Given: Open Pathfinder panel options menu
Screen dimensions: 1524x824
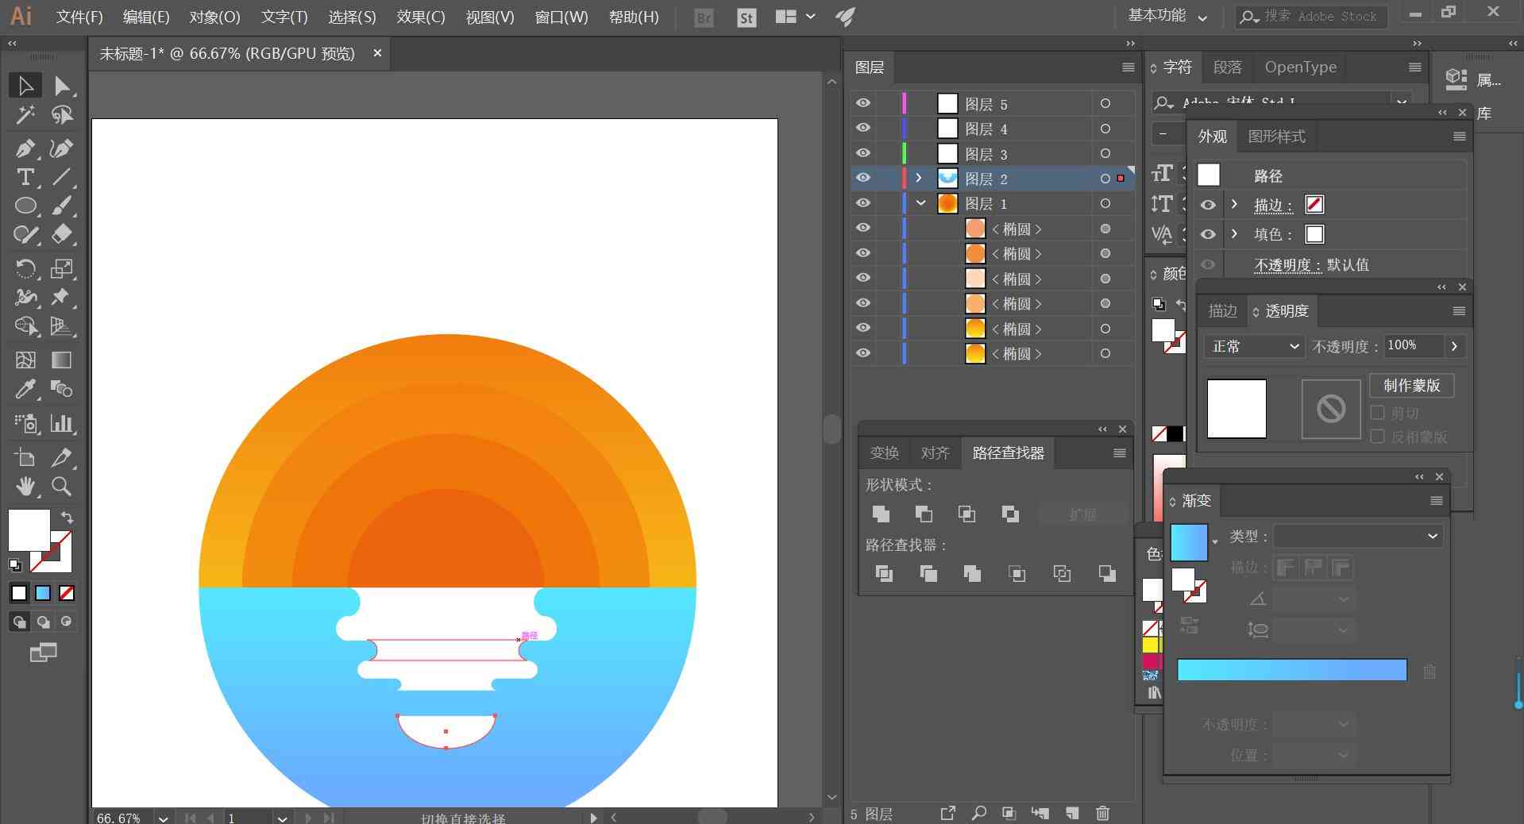Looking at the screenshot, I should 1119,452.
